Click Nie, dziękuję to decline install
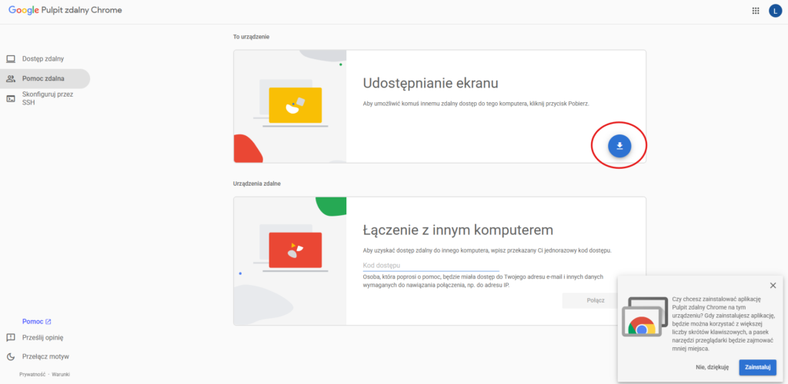The height and width of the screenshot is (384, 788). tap(712, 367)
